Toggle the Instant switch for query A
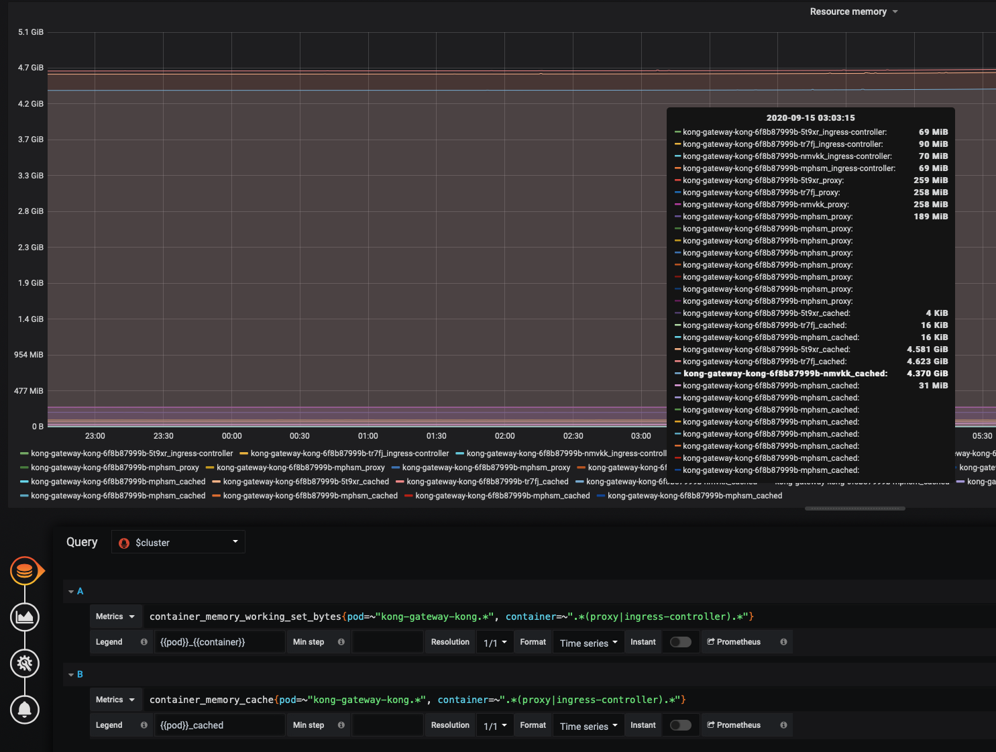The image size is (996, 752). click(680, 642)
